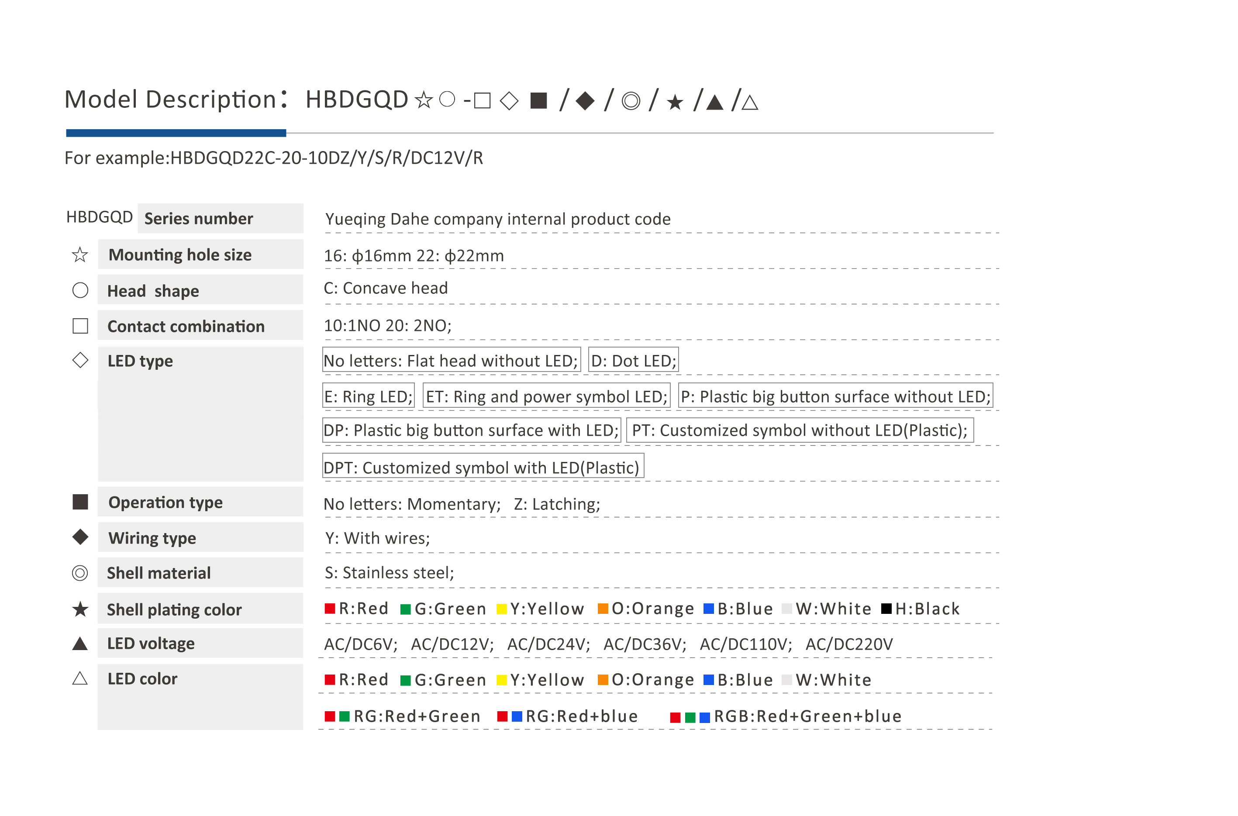Click the hollow diamond icon beside LED type

point(80,360)
